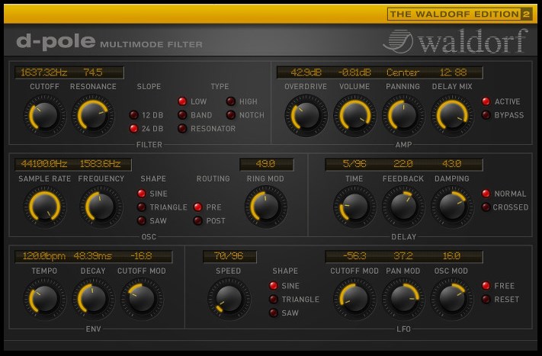Click the Overdrive knob

[x=306, y=115]
